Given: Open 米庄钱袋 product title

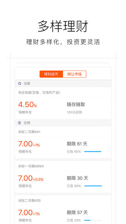Looking at the screenshot, I should pyautogui.click(x=39, y=93).
